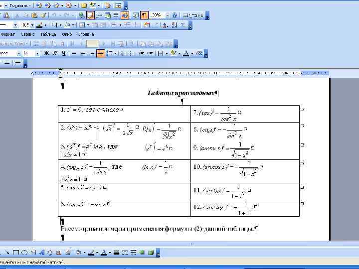This screenshot has height=269, width=359.
Task: Open the zoom percentage dropdown
Action: point(168,15)
